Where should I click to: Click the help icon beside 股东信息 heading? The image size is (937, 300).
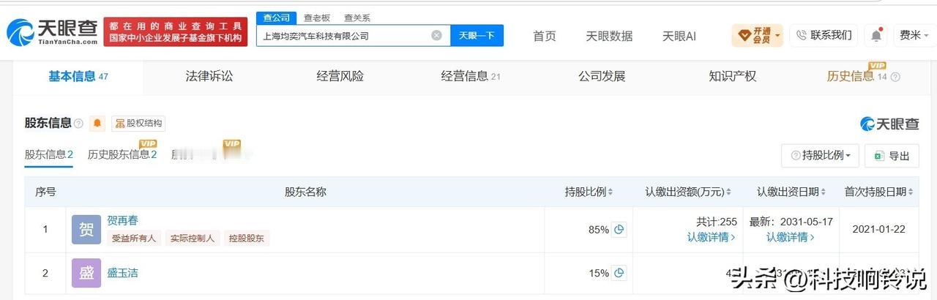[78, 124]
